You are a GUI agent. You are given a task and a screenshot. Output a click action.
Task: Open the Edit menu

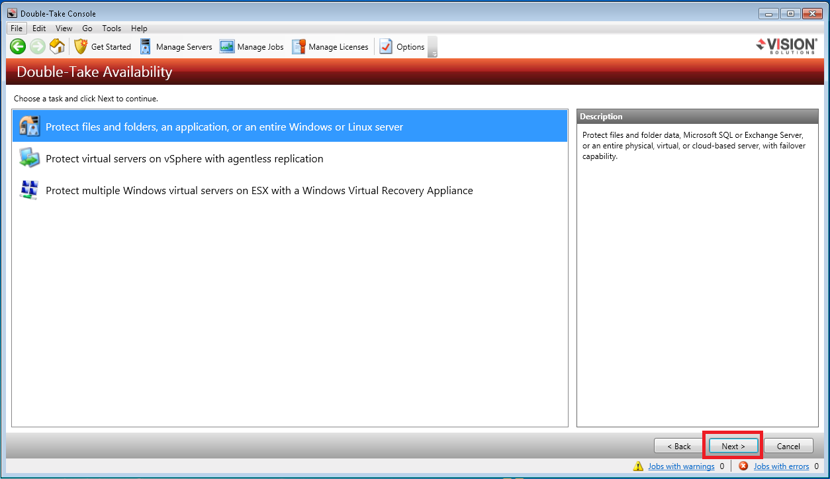(x=39, y=28)
